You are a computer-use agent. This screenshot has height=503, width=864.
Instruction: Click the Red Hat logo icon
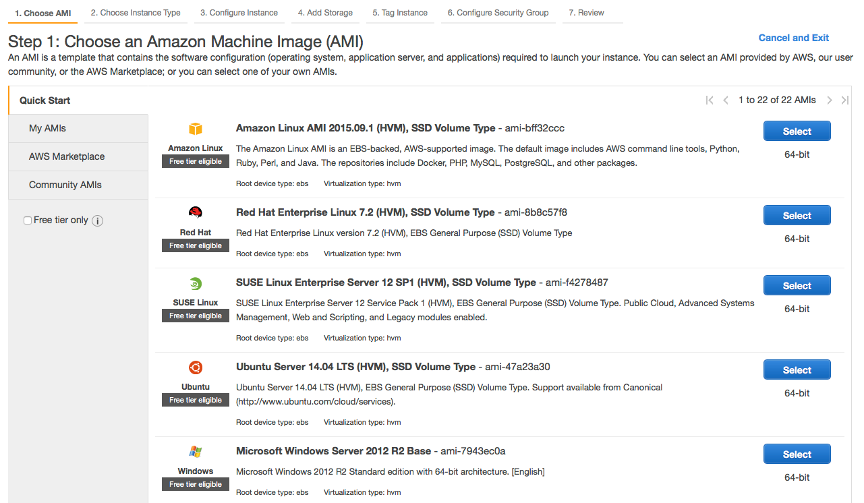[x=196, y=213]
